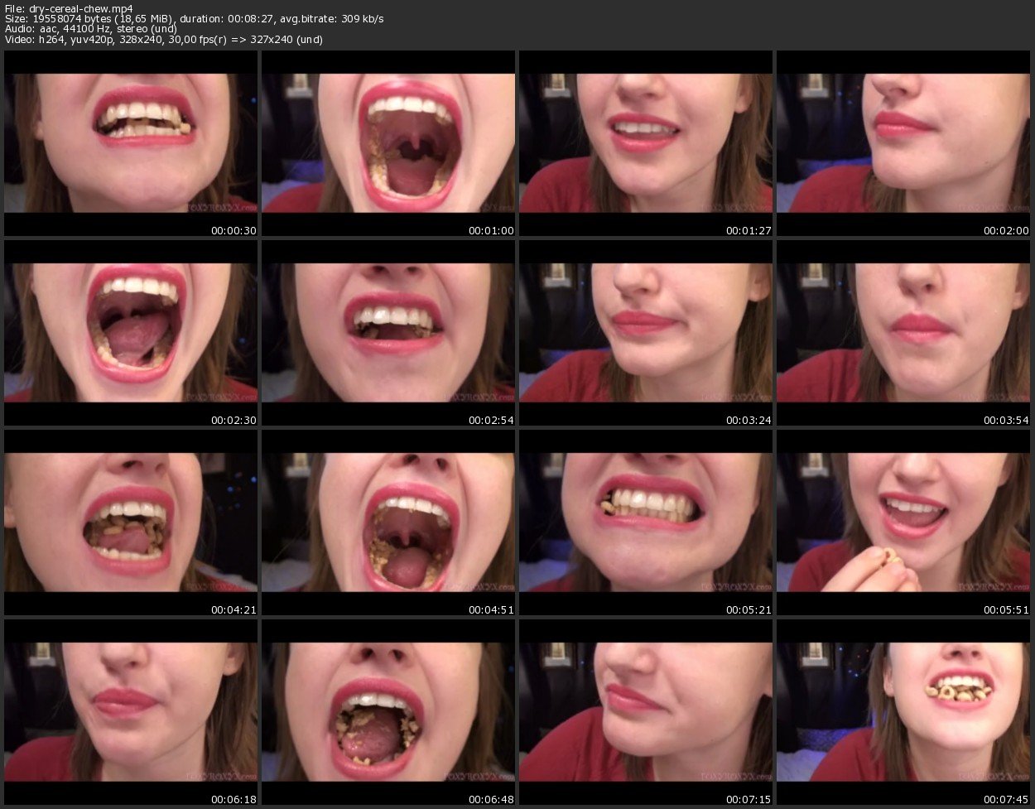Image resolution: width=1035 pixels, height=809 pixels.
Task: Click the thumbnail timestamped 00:00:30
Action: pyautogui.click(x=131, y=143)
